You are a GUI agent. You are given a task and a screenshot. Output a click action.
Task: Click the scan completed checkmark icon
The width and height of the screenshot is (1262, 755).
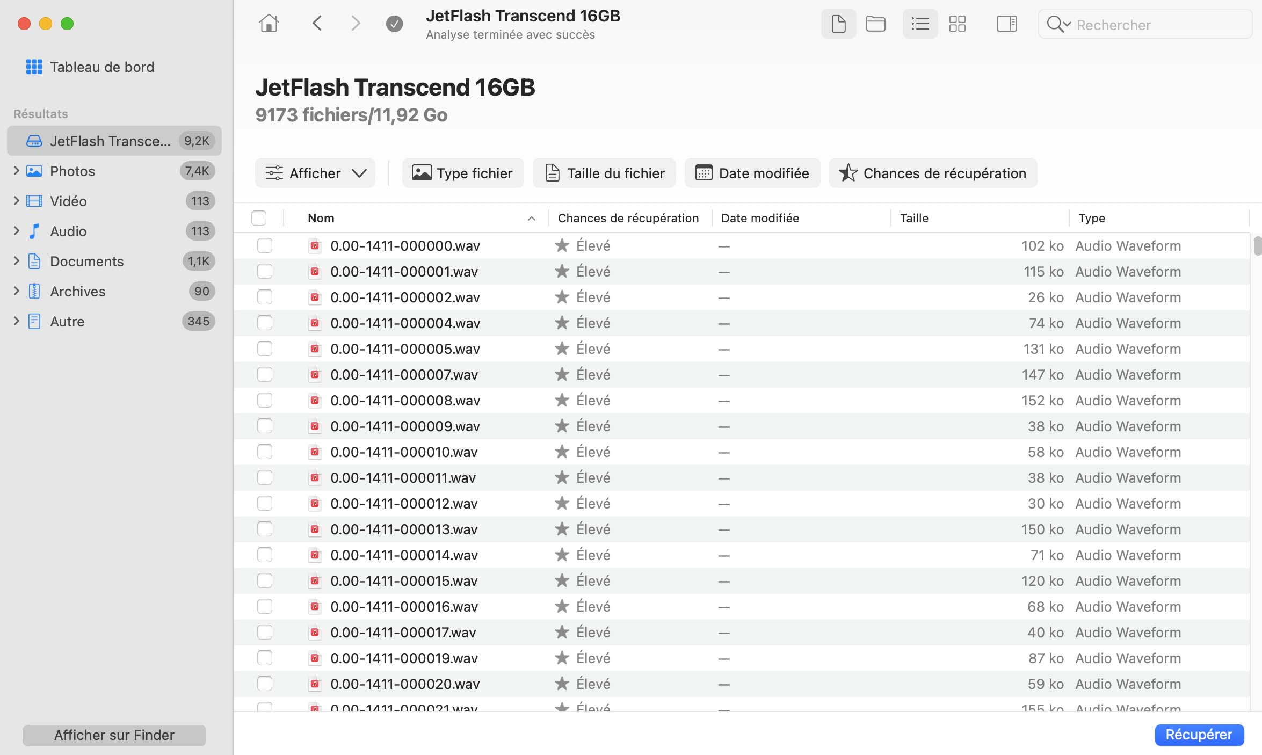[394, 24]
